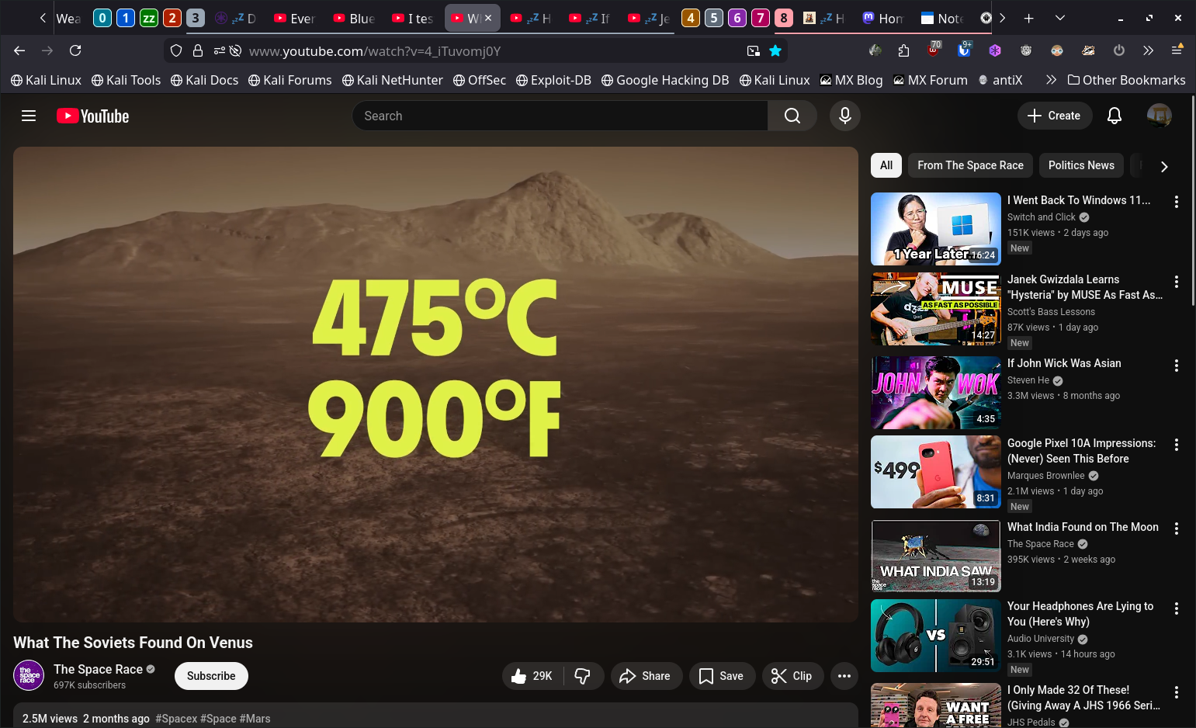Open the Clip scissors button
Image resolution: width=1196 pixels, height=728 pixels.
[791, 676]
